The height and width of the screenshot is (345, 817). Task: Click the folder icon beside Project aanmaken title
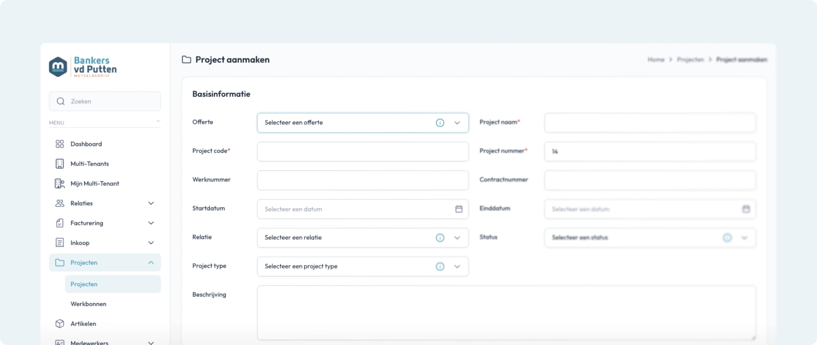tap(186, 60)
